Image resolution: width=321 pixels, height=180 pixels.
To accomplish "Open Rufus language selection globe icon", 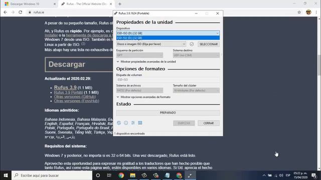I will click(x=119, y=123).
